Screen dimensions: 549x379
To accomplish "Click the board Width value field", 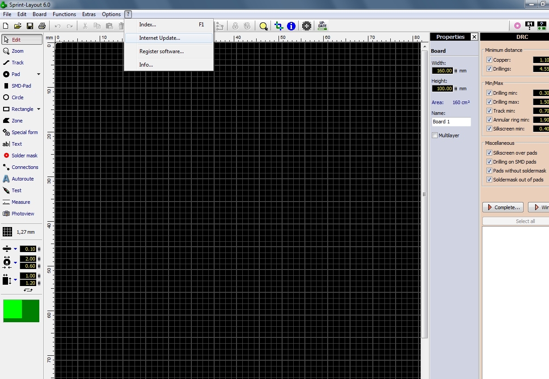I will (443, 71).
